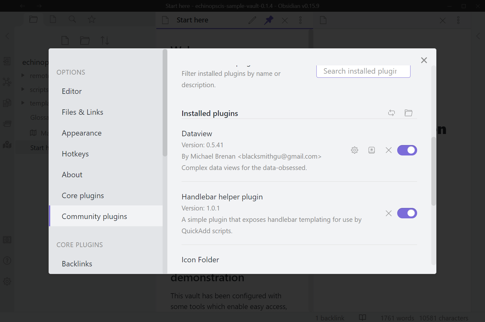Open Dataview hotkeys icon
485x322 pixels.
point(372,150)
